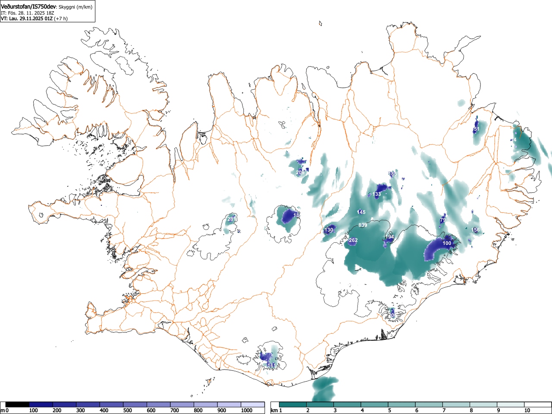Click the 130 visibility value on the map
This screenshot has height=414, width=552.
click(x=329, y=230)
